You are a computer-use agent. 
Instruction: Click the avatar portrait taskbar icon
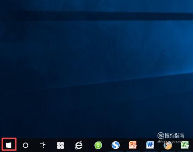point(168,146)
